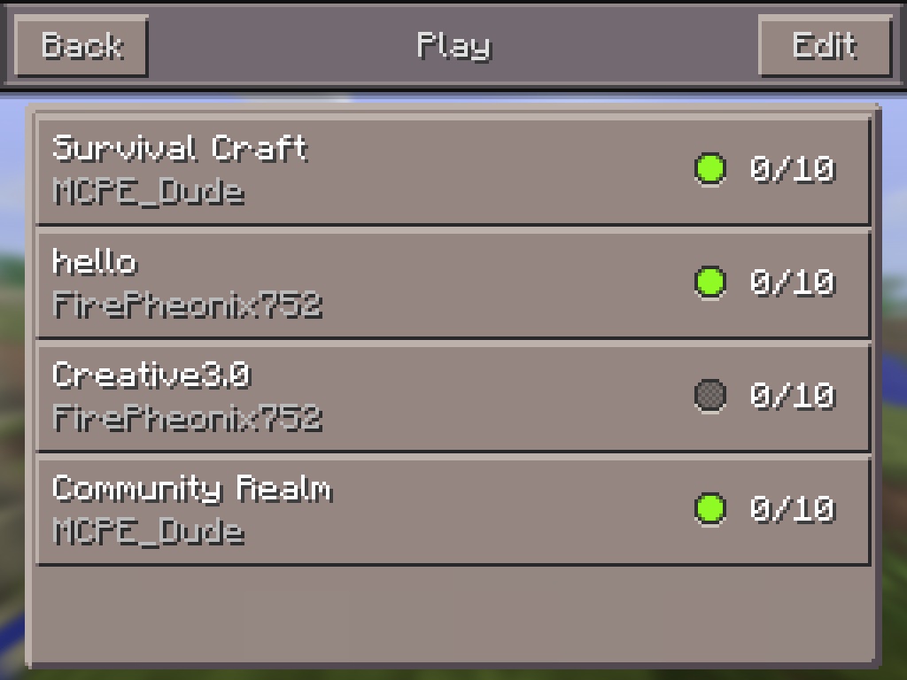Click gray offline dot for Creative3.0

(710, 396)
